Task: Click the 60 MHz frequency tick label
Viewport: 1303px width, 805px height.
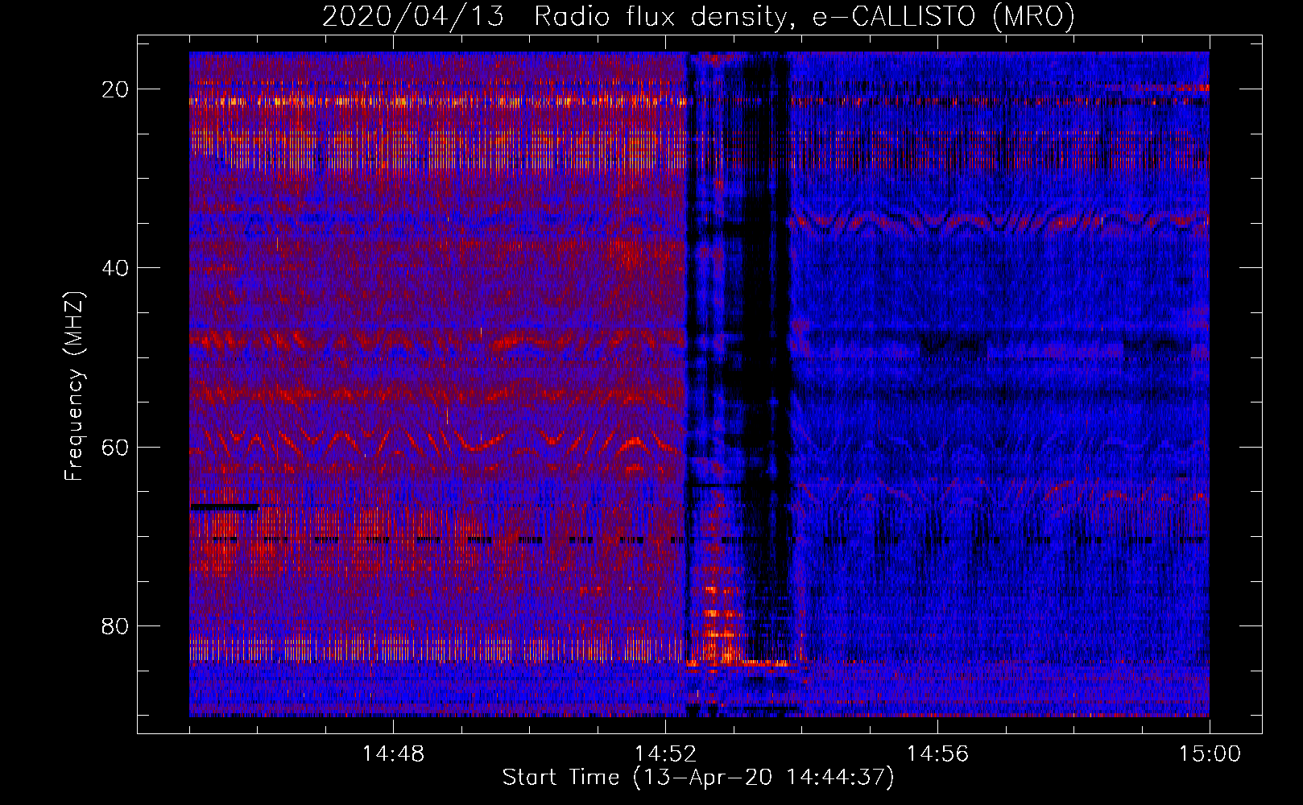Action: pos(116,447)
